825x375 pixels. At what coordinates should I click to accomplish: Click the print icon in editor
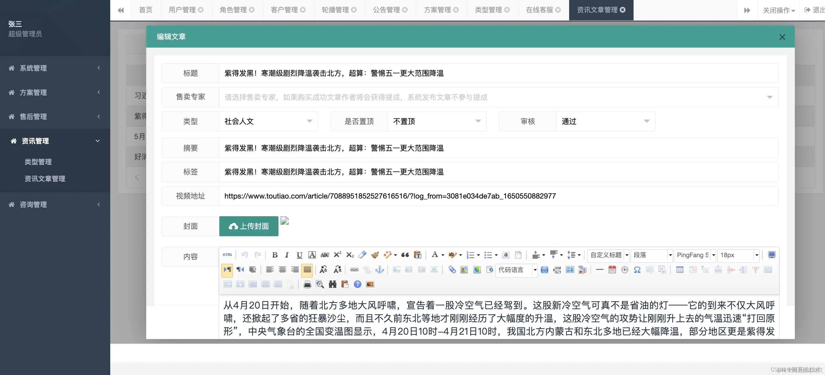pos(307,284)
